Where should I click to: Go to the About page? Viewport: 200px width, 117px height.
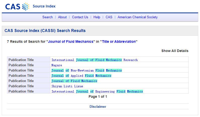[62, 17]
